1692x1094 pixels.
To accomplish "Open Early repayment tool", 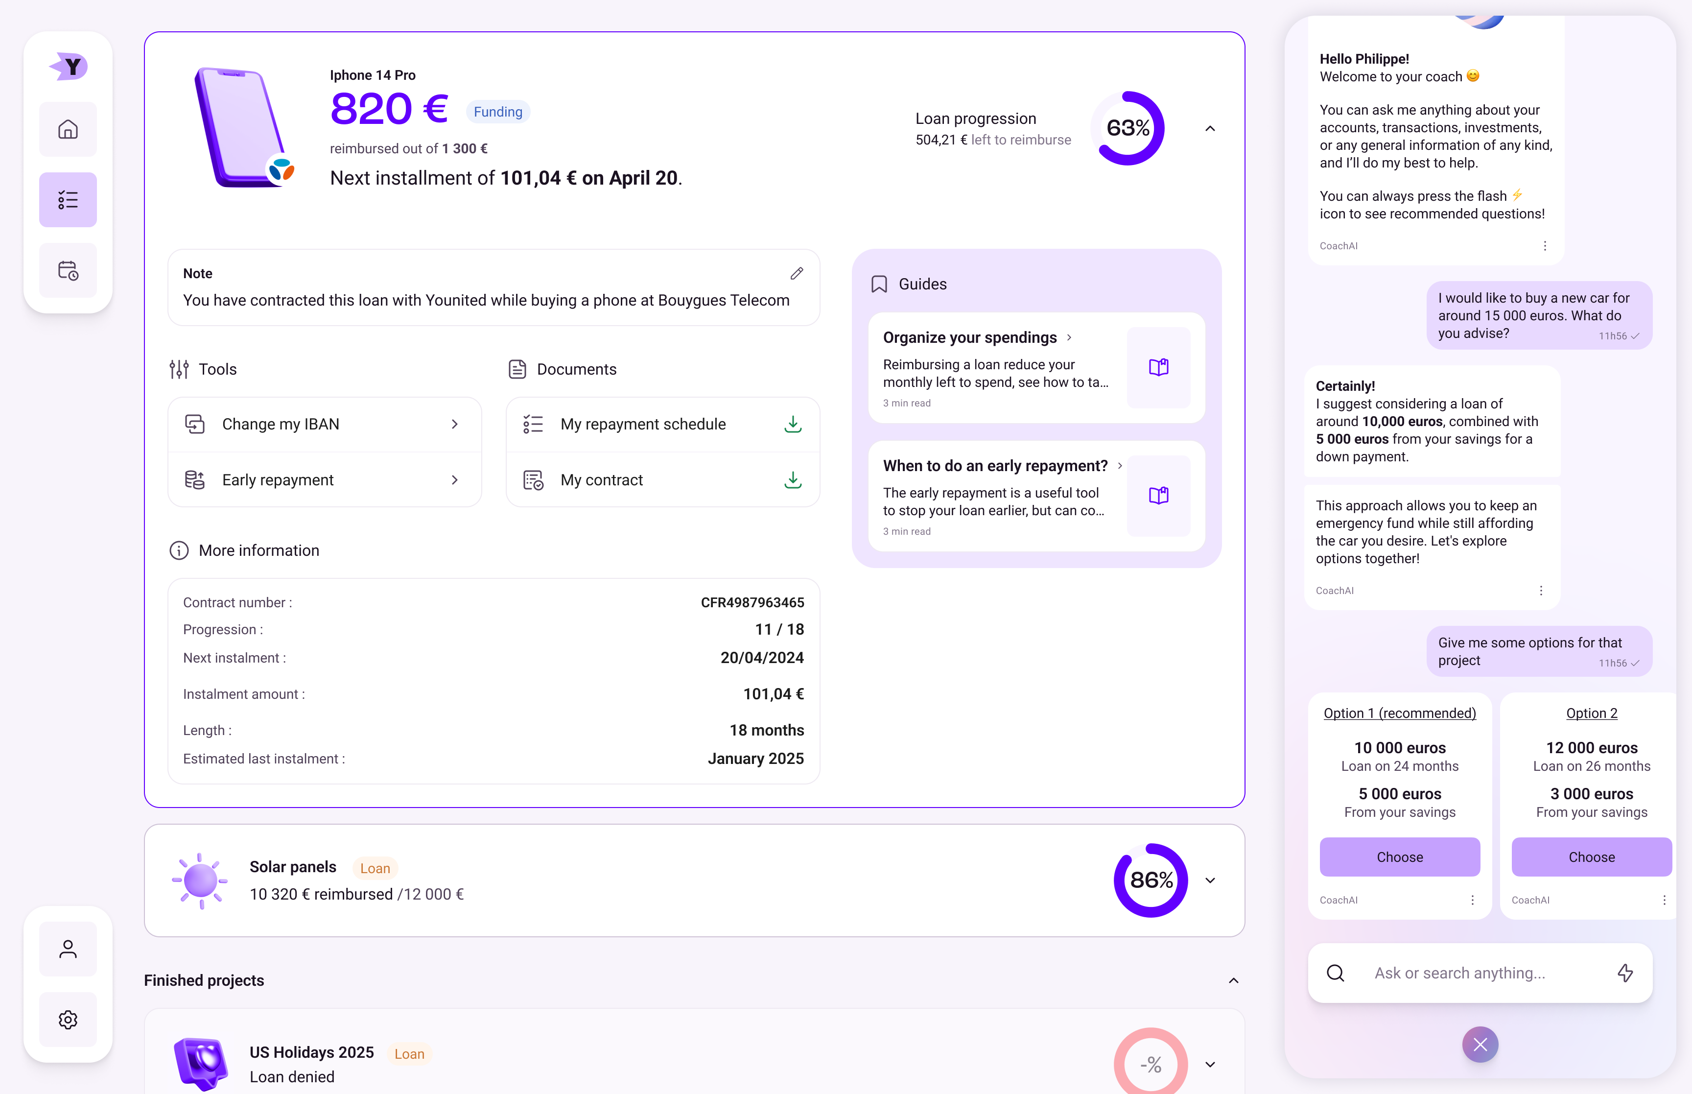I will coord(325,480).
